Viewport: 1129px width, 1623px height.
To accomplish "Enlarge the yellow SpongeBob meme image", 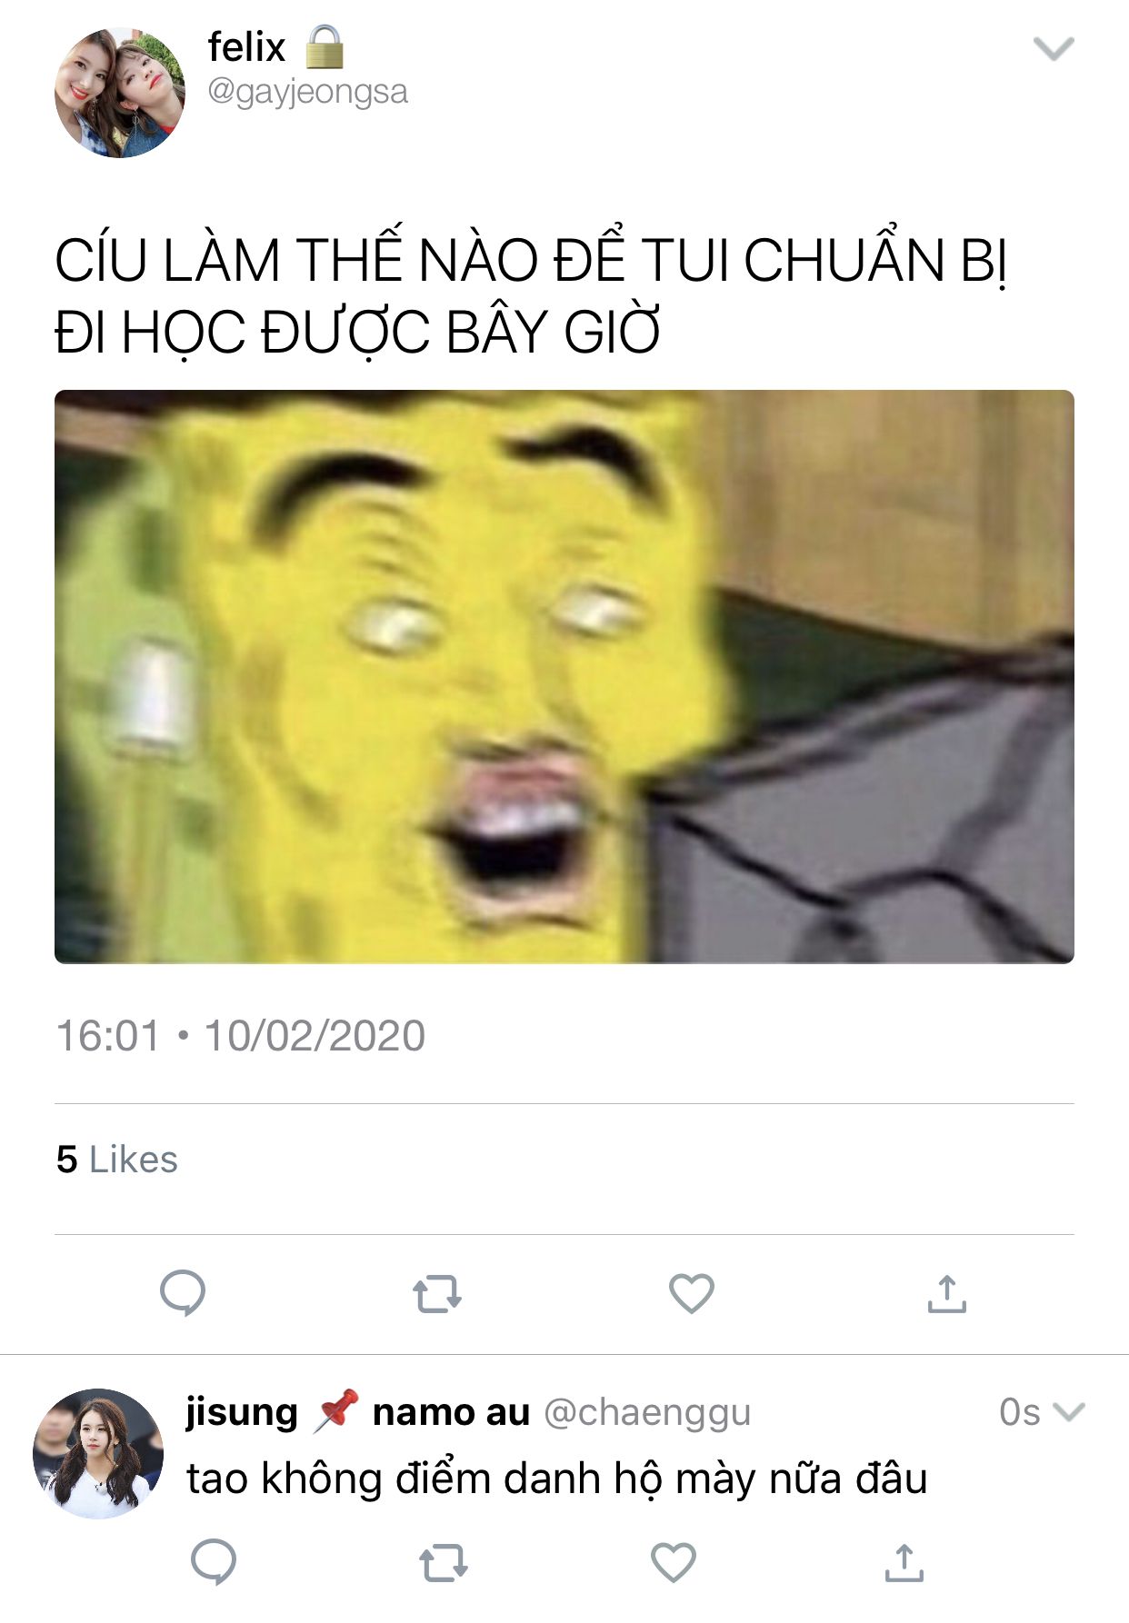I will point(564,677).
